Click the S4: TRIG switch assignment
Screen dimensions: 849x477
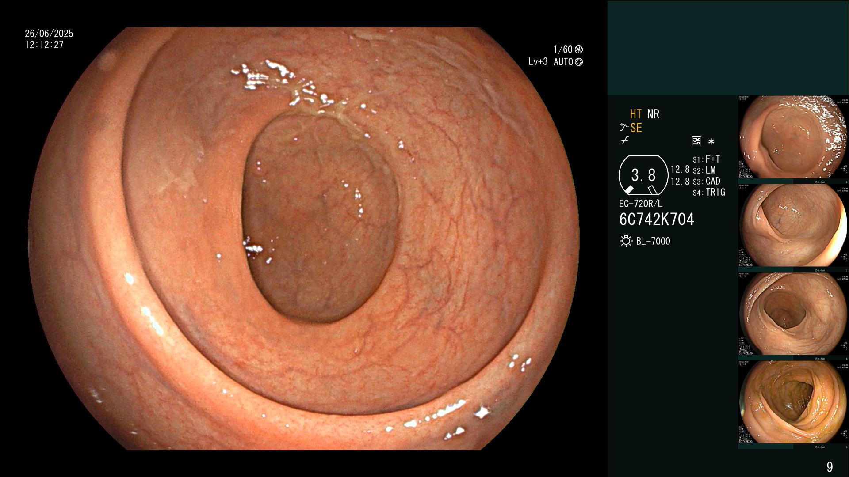coord(709,192)
